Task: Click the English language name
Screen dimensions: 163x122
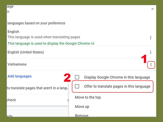Action: pyautogui.click(x=13, y=32)
